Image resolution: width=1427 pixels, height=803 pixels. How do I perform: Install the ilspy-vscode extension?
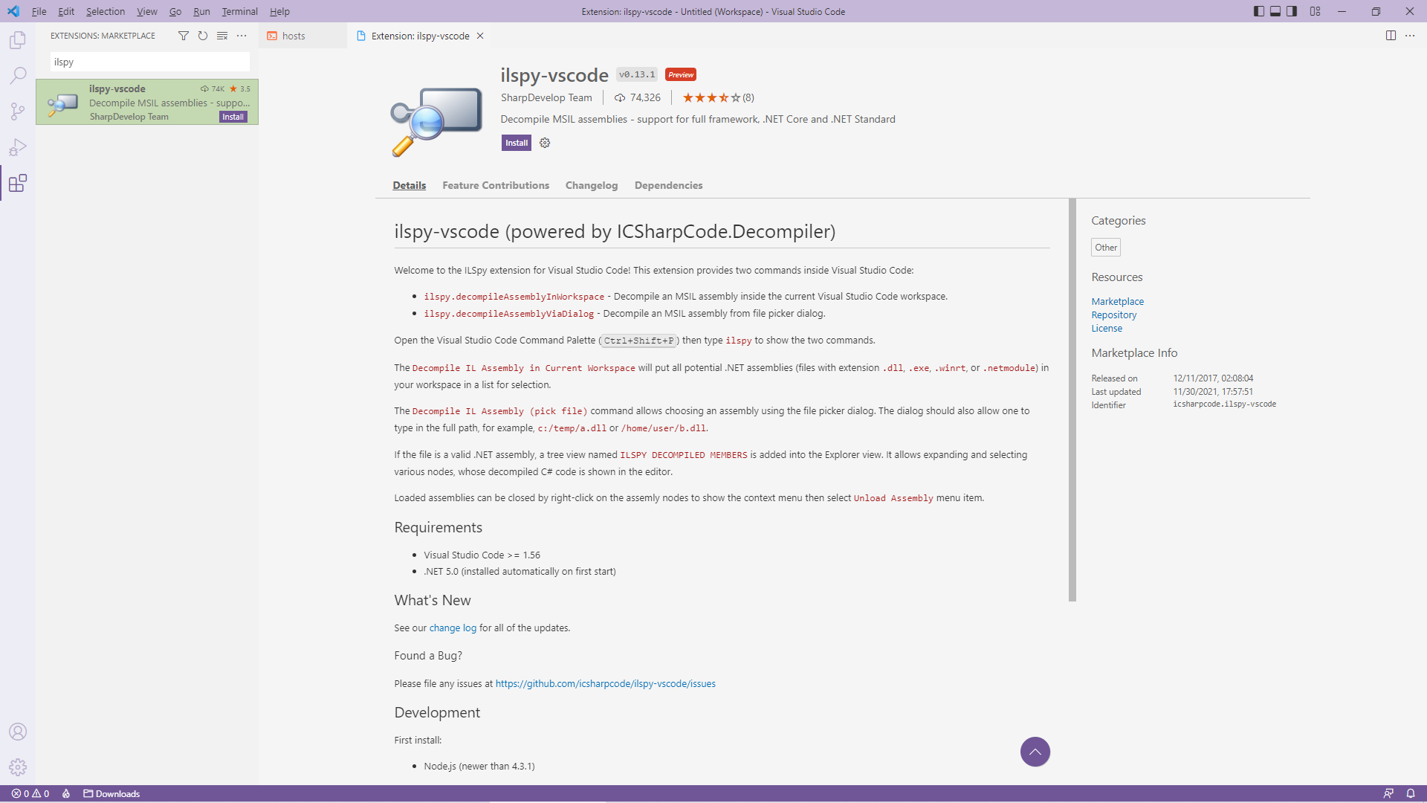(x=516, y=143)
